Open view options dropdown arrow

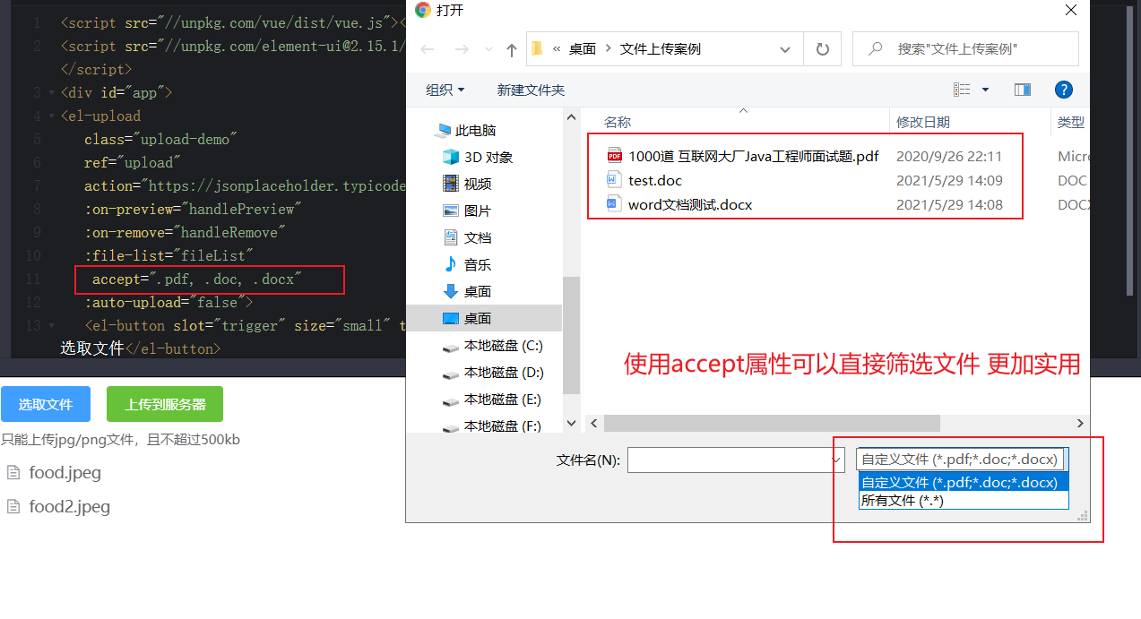pyautogui.click(x=985, y=90)
